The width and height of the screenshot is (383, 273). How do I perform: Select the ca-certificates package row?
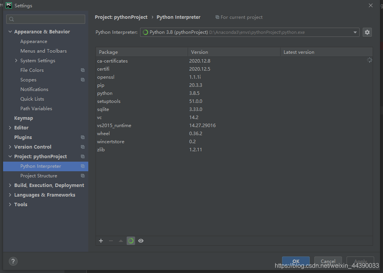click(x=234, y=61)
